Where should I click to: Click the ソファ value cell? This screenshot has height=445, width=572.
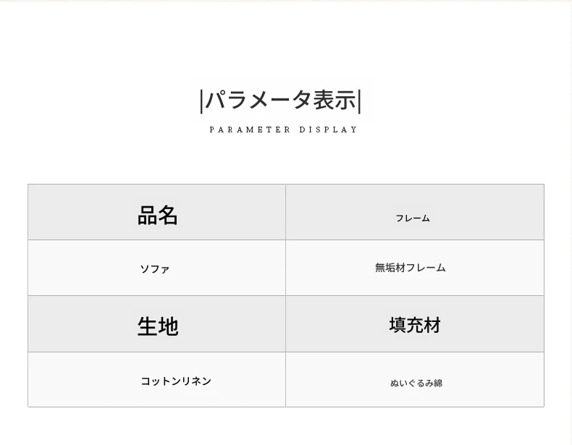tap(155, 269)
